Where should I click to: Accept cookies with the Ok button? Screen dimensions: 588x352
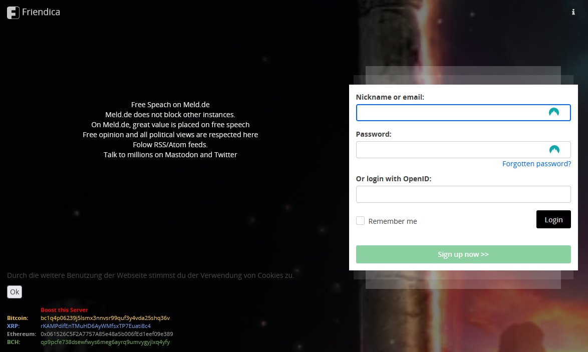pyautogui.click(x=15, y=291)
